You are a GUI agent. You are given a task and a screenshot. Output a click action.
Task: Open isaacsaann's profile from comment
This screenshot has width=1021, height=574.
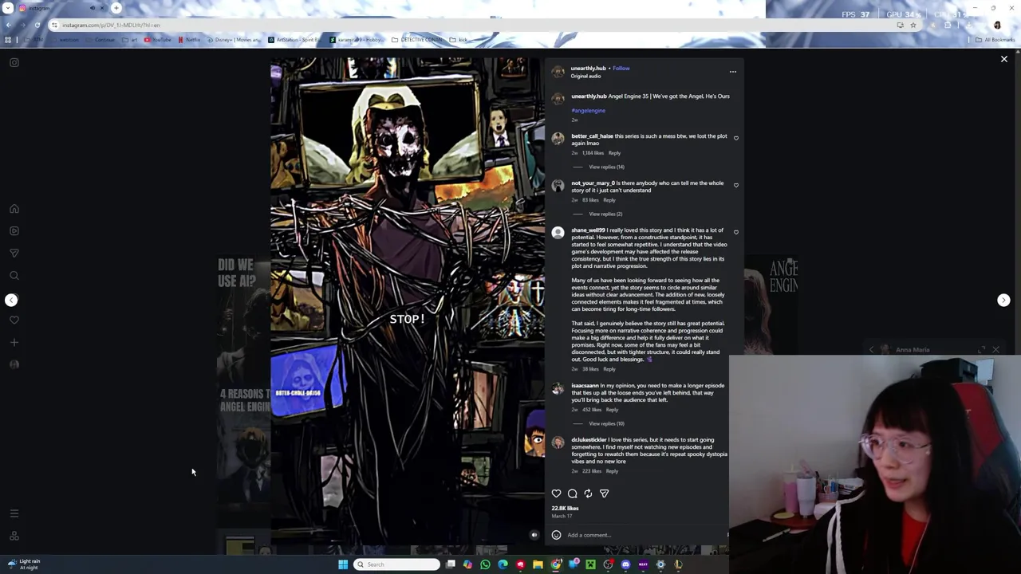[x=585, y=386]
